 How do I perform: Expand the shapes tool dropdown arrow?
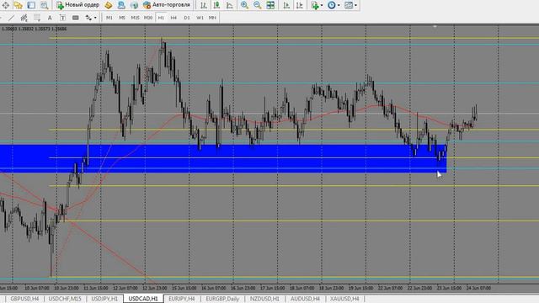click(x=95, y=18)
